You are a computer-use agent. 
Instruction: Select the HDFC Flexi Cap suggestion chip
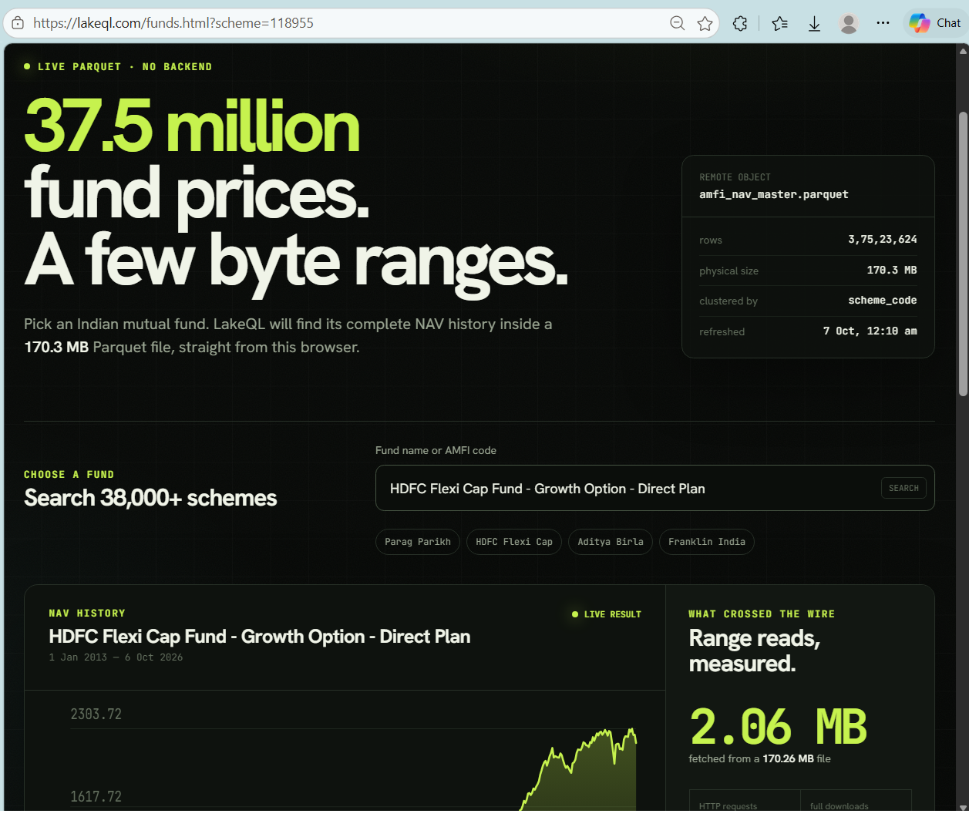(514, 542)
